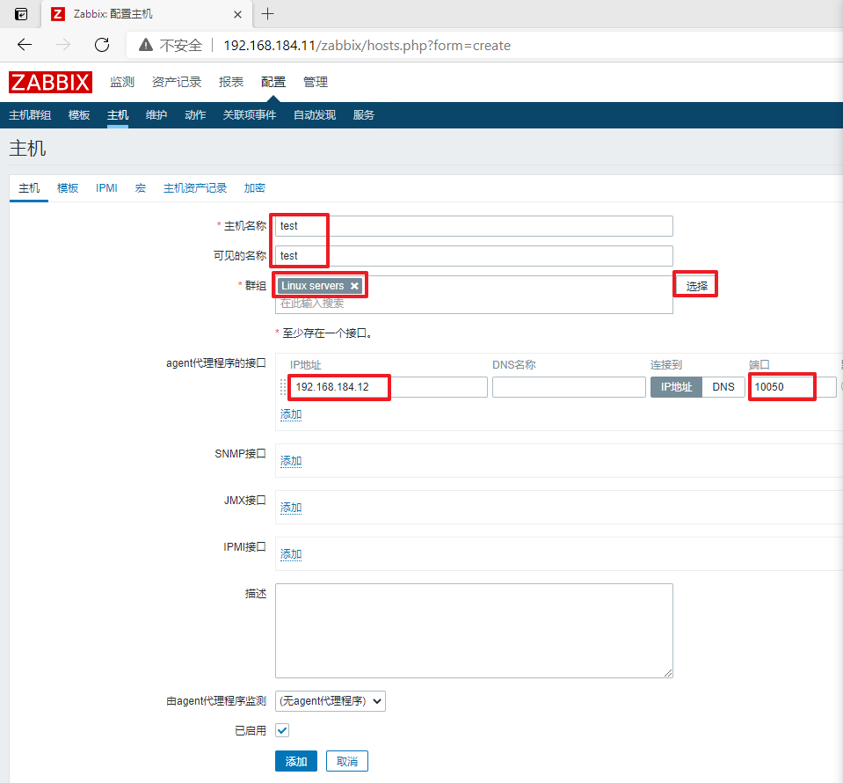Click the ZABBIX logo
843x783 pixels.
[x=50, y=83]
